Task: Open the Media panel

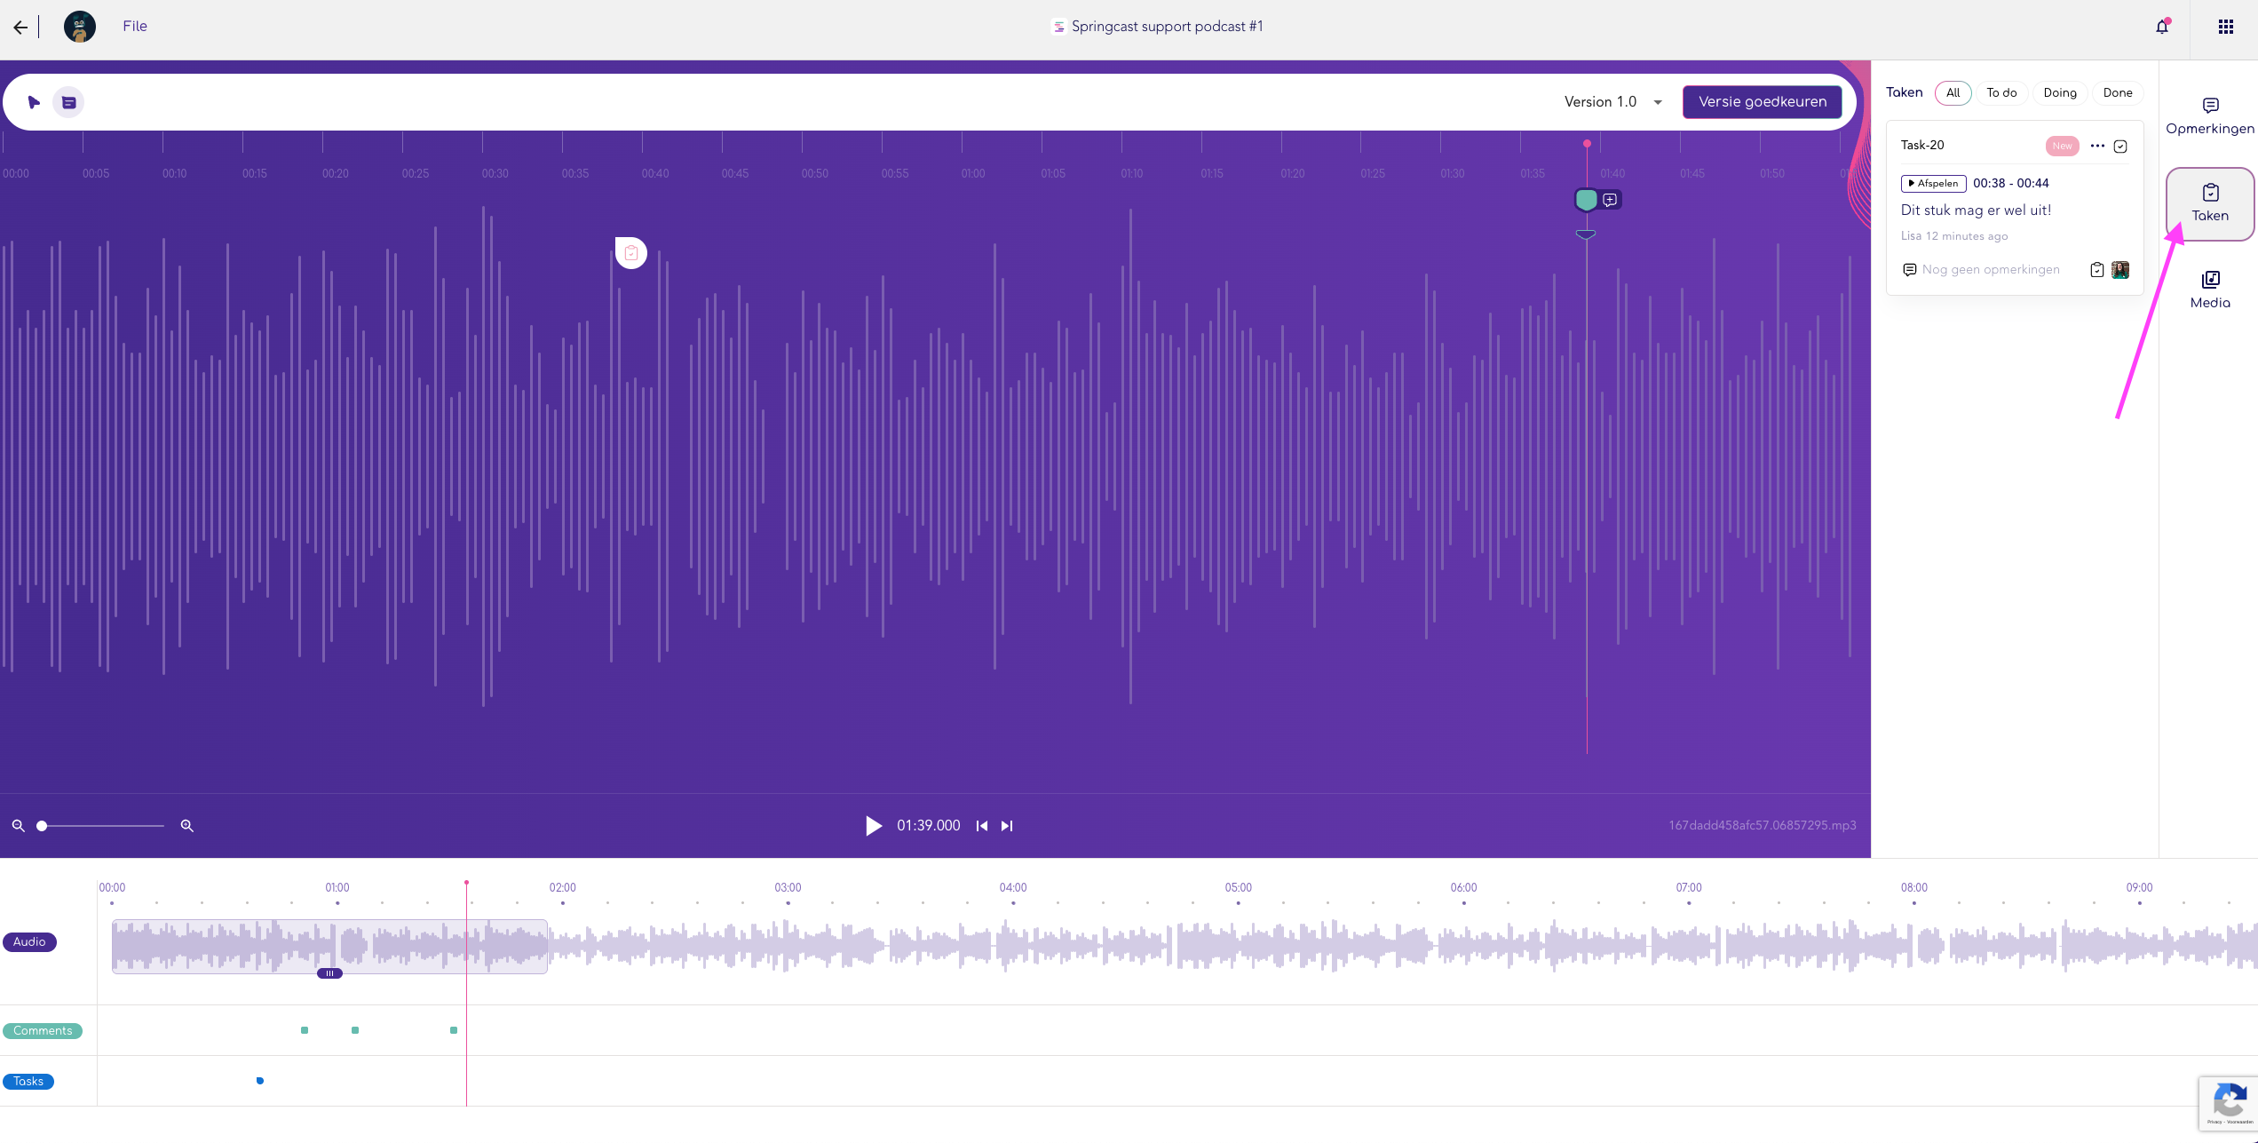Action: click(x=2210, y=290)
